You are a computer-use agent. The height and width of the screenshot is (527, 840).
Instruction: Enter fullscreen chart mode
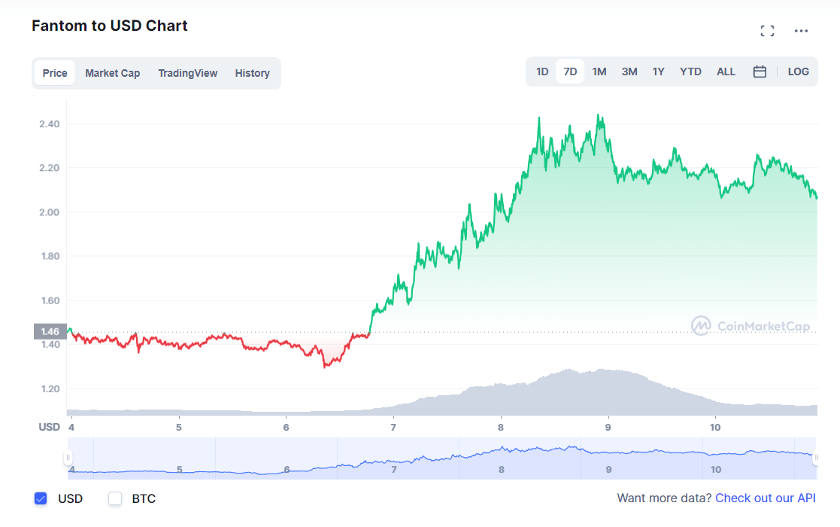pyautogui.click(x=767, y=31)
